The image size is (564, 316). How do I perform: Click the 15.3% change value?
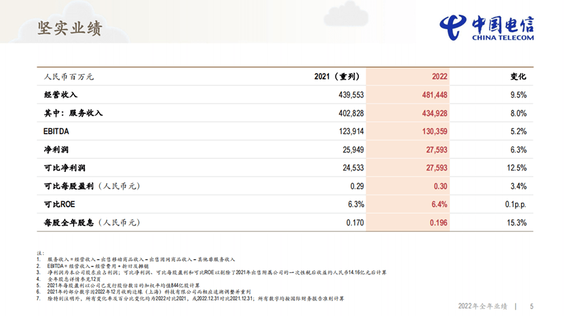click(x=517, y=223)
